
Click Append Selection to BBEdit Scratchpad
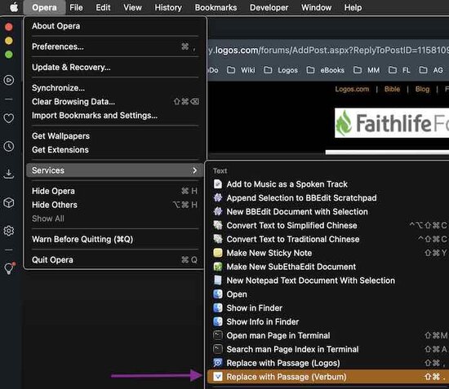328,197
